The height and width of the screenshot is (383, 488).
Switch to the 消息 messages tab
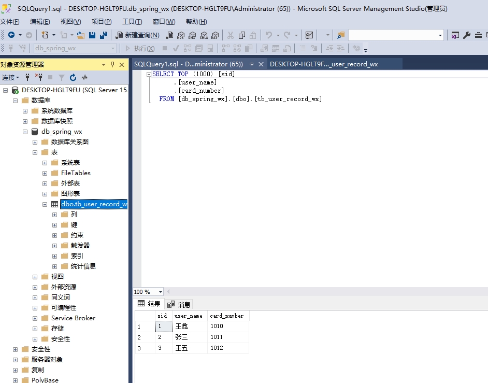(x=179, y=304)
